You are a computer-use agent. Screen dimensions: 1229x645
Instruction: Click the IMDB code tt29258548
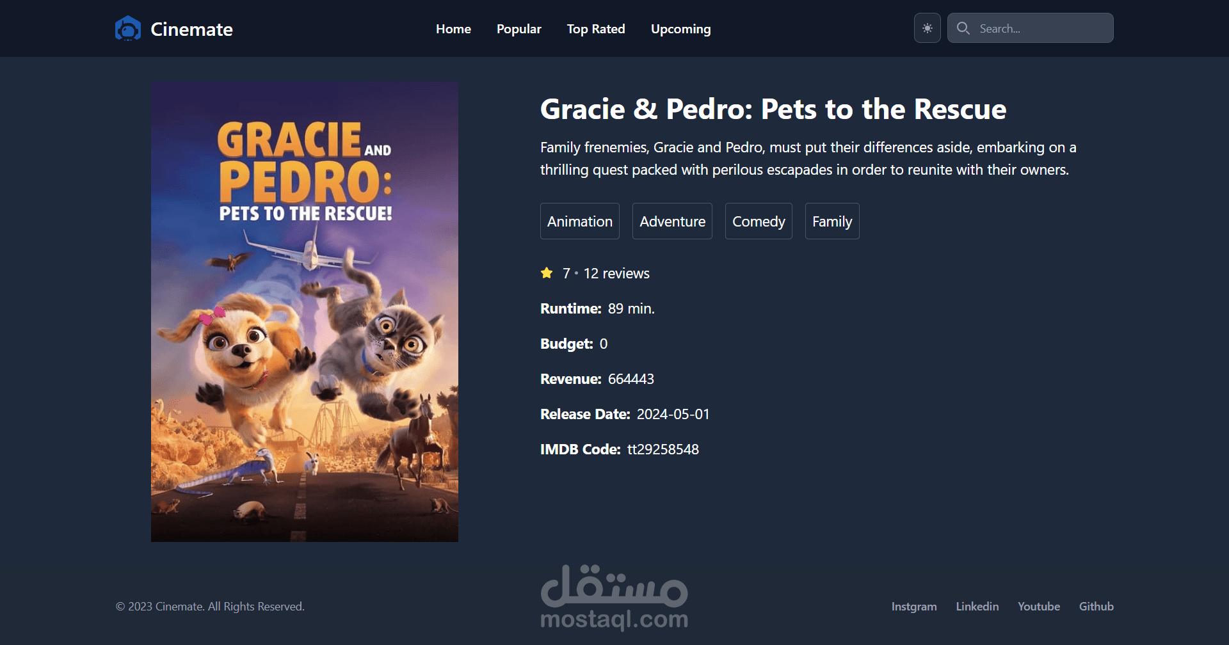tap(663, 449)
